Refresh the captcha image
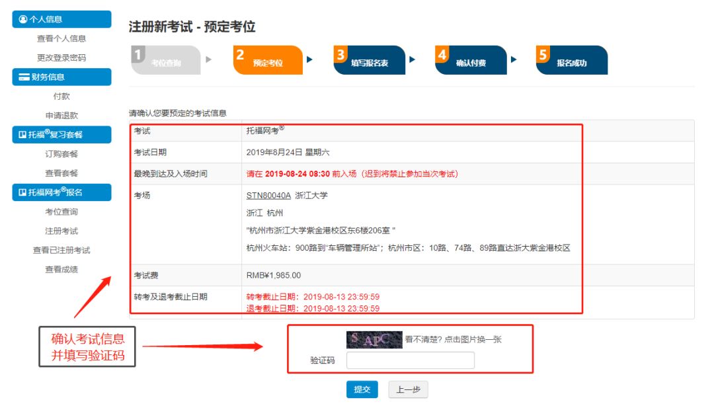The height and width of the screenshot is (404, 714). pyautogui.click(x=374, y=340)
